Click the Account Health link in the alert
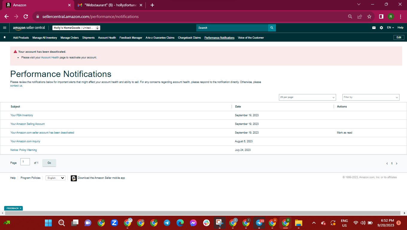Viewport: 407px width, 230px height. pyautogui.click(x=50, y=57)
